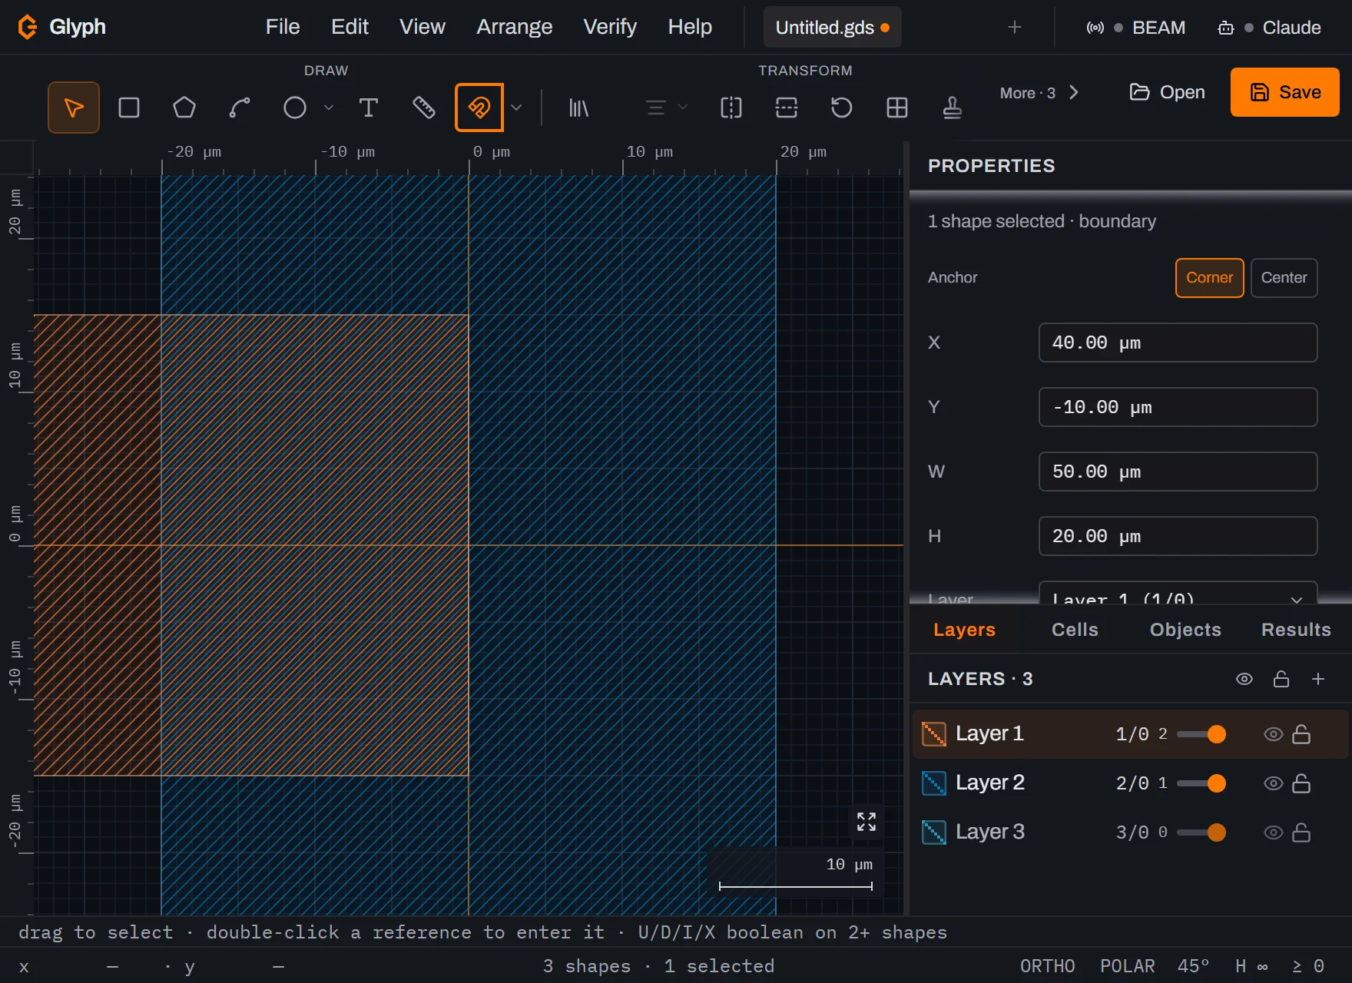Click the orange Save button
Screen dimensions: 1352x983
point(1285,92)
